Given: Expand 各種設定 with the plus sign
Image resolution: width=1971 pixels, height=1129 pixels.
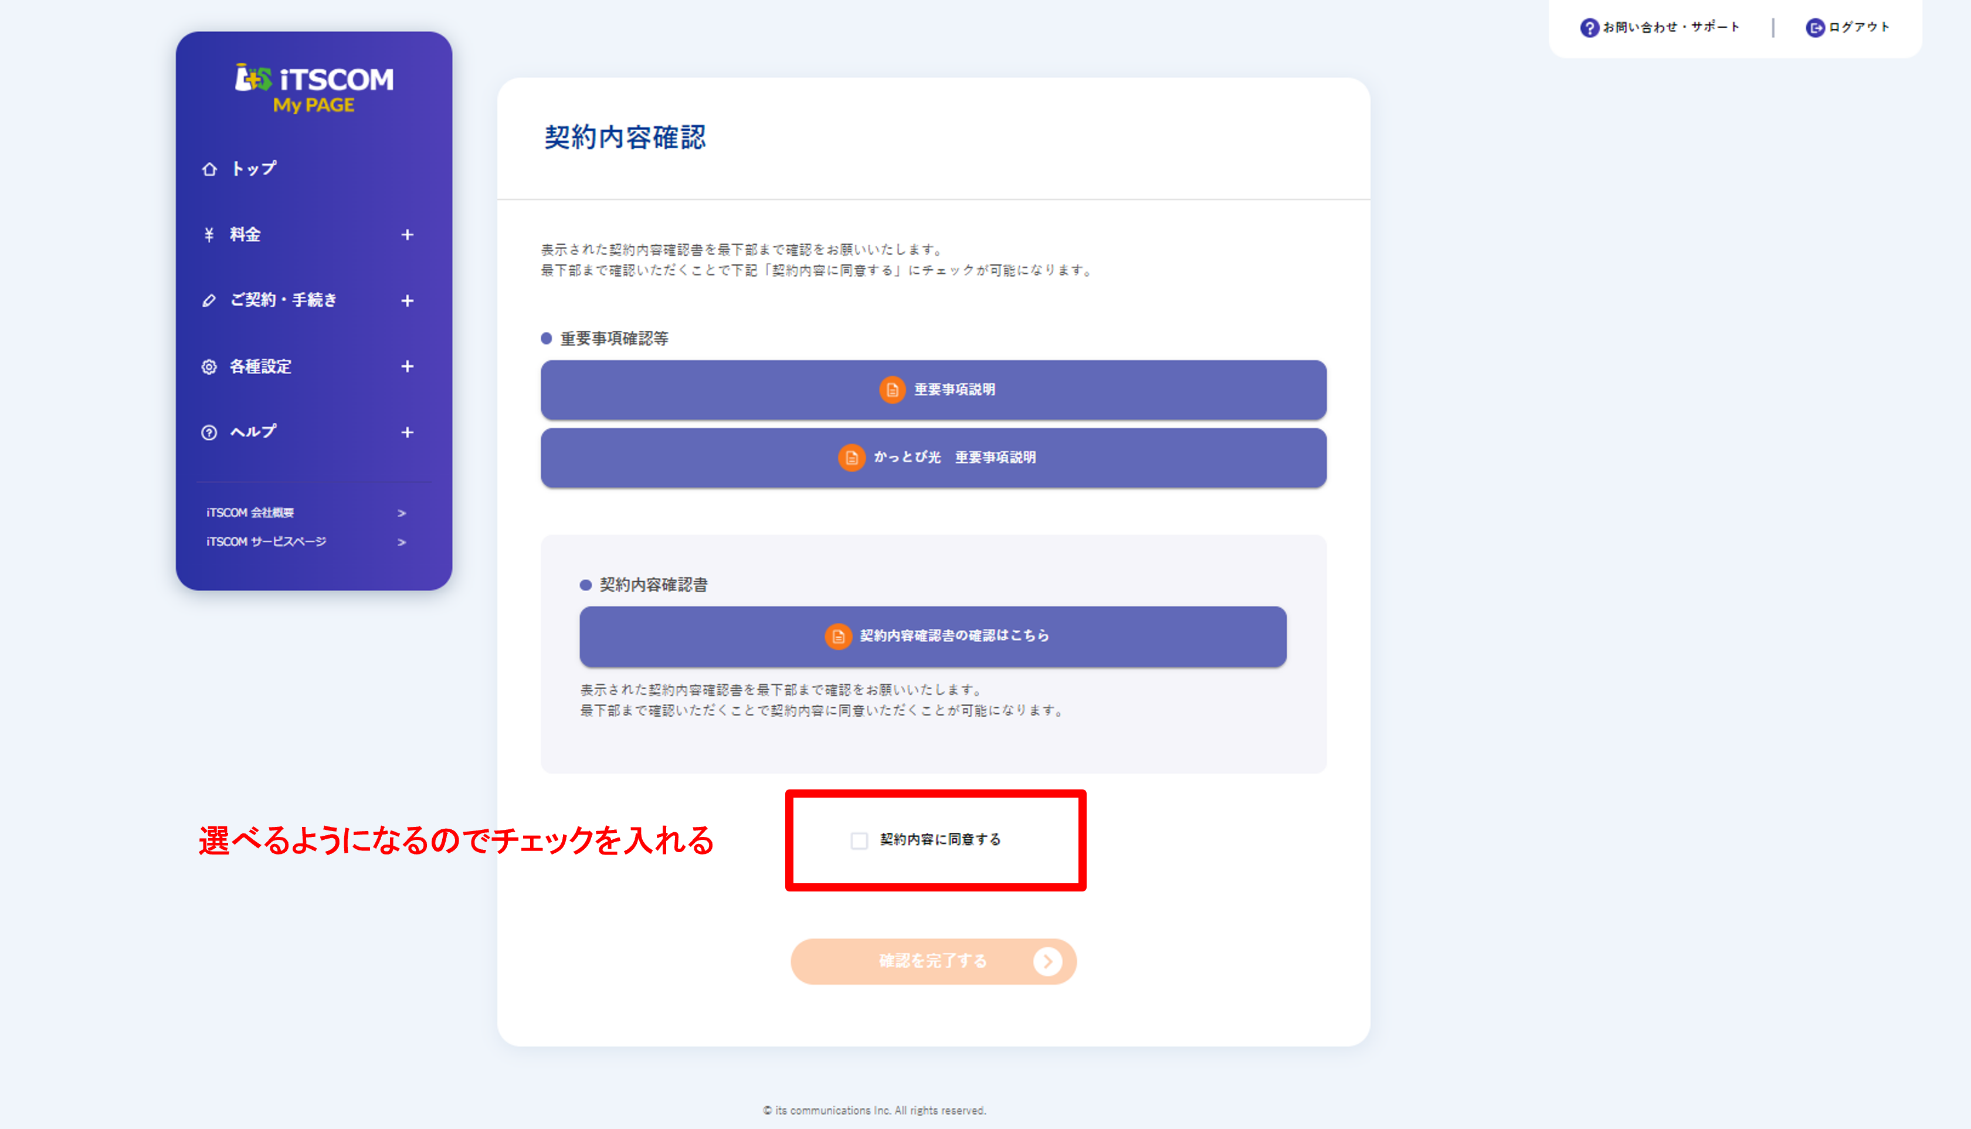Looking at the screenshot, I should (407, 367).
